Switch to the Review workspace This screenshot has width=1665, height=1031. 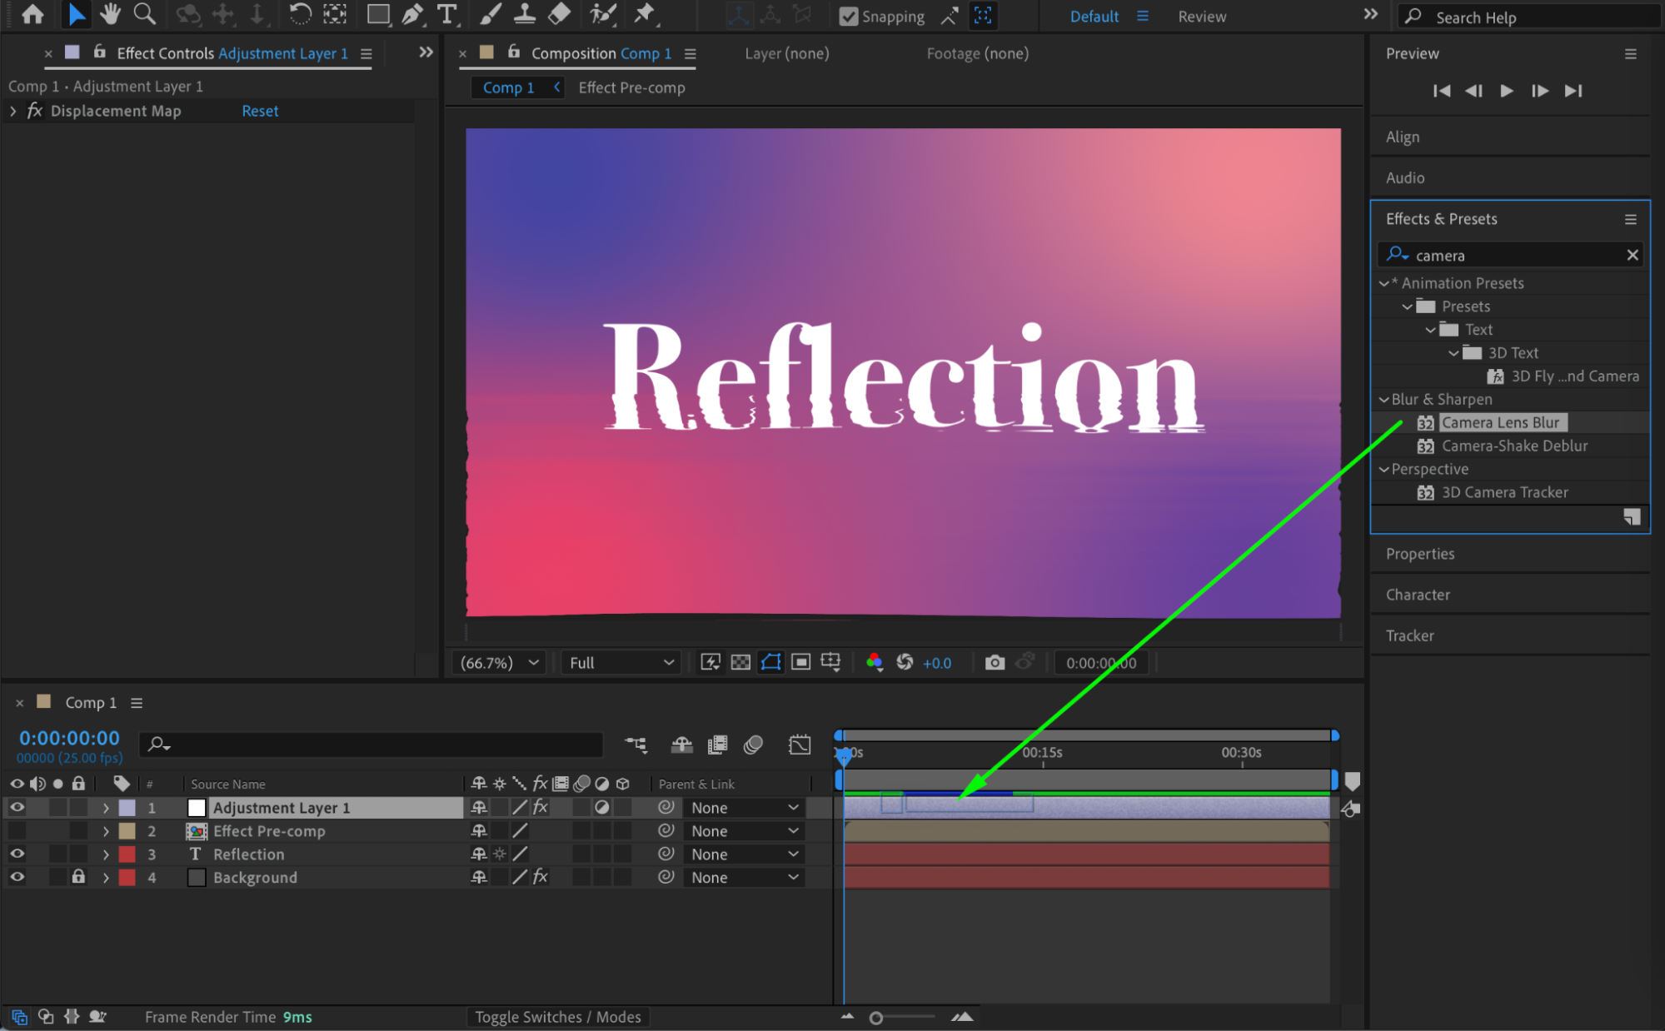[1201, 17]
